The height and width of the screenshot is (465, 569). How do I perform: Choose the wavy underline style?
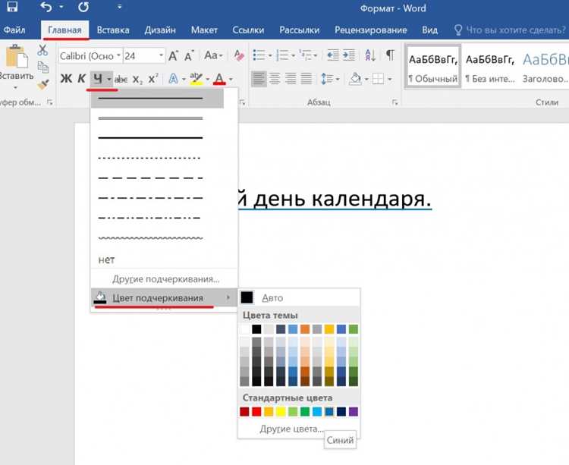coord(157,238)
